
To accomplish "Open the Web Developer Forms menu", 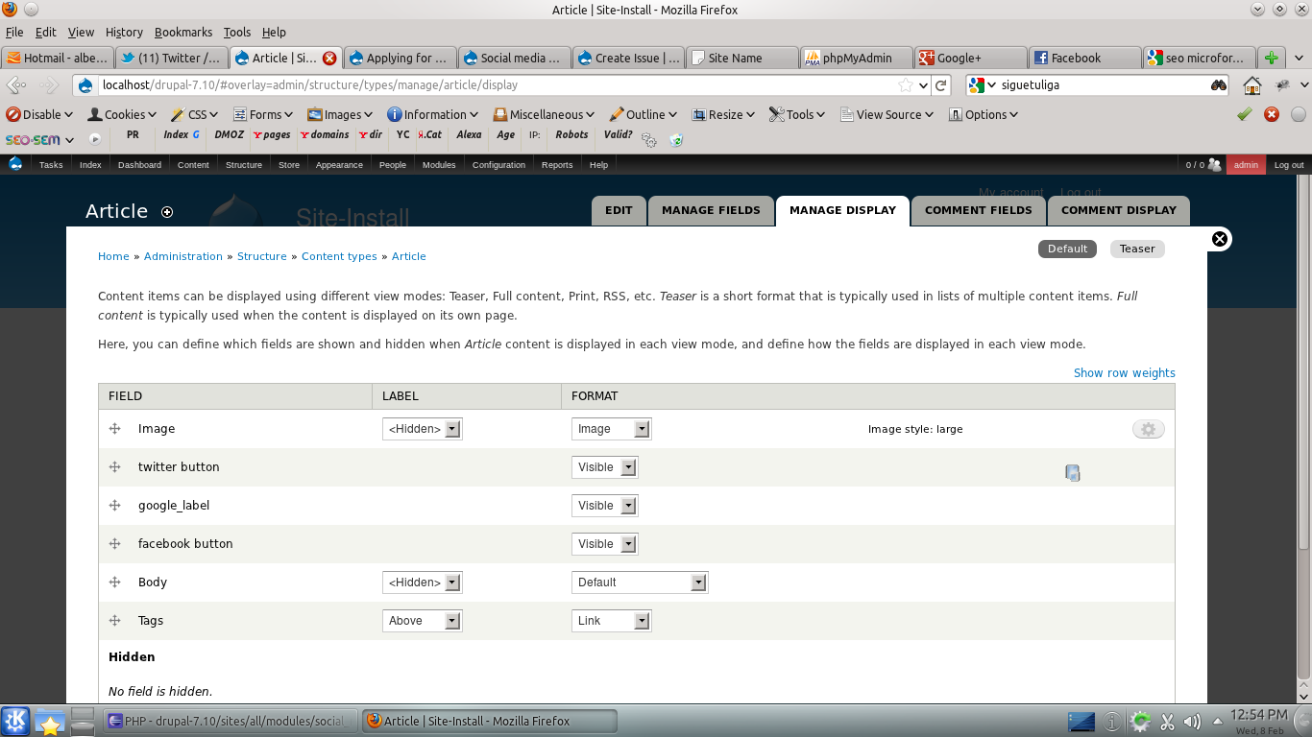I will coord(265,114).
